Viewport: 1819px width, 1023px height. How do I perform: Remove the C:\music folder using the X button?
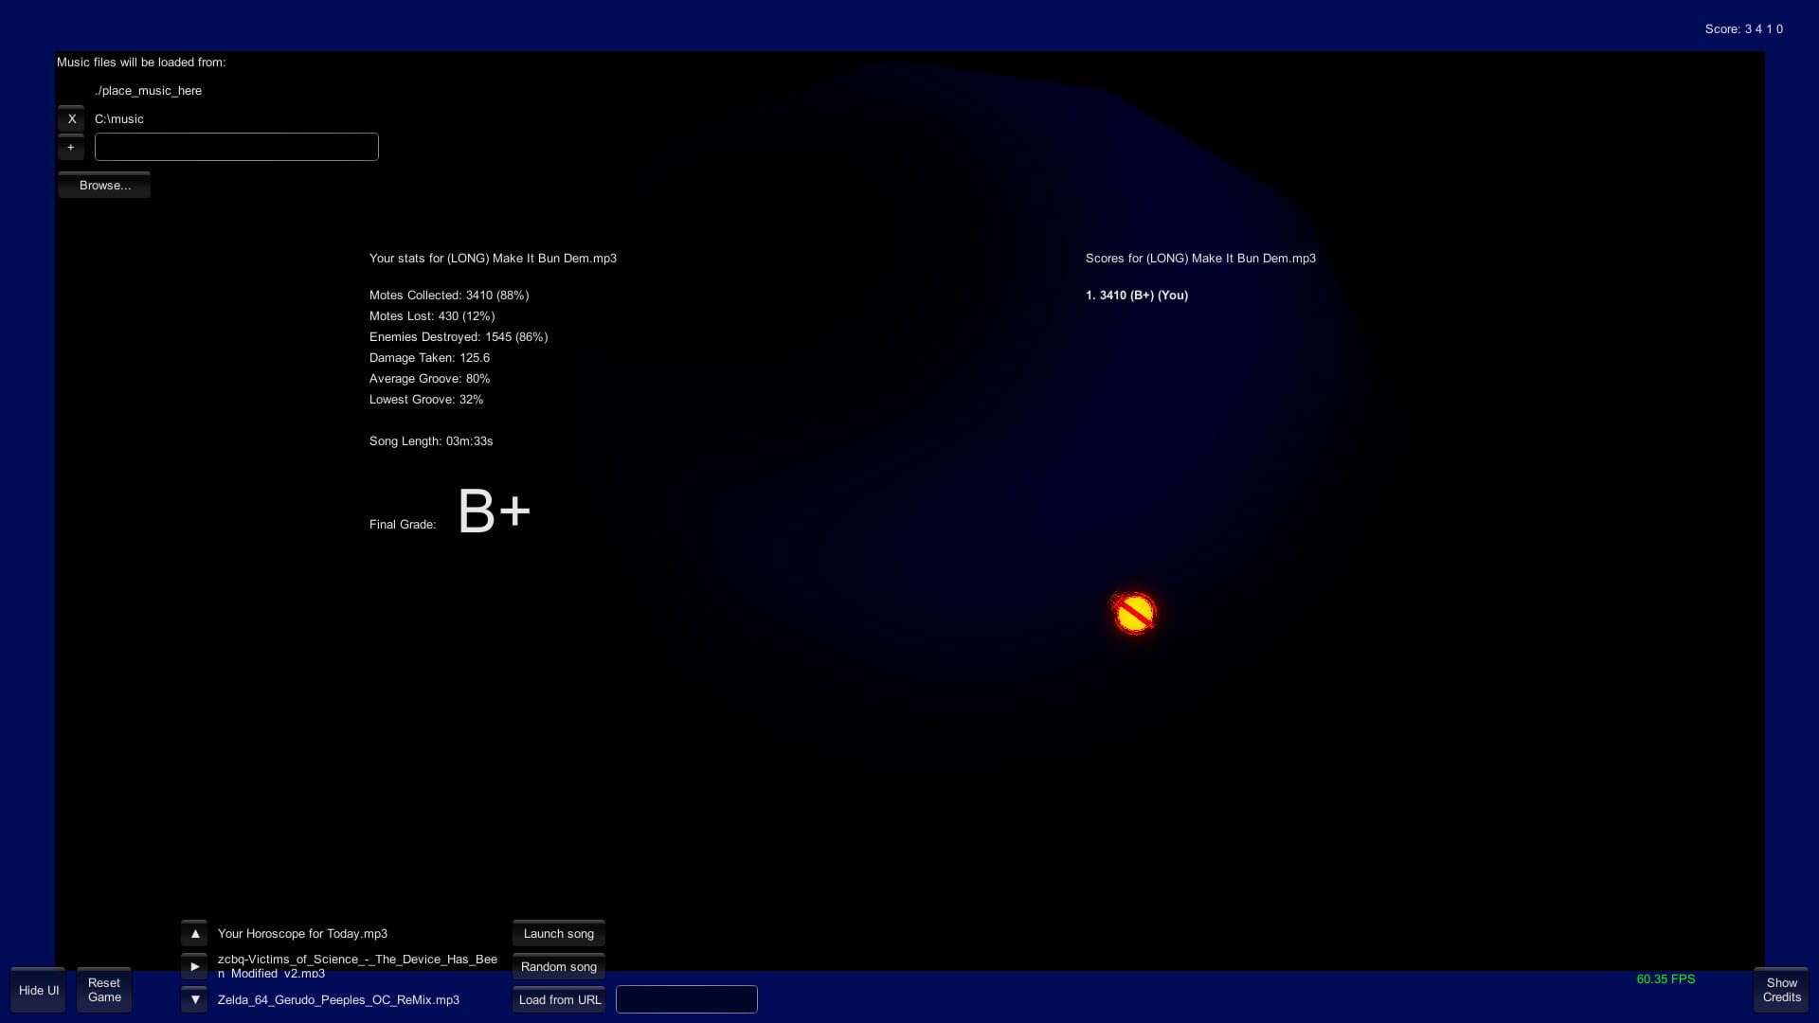tap(71, 119)
